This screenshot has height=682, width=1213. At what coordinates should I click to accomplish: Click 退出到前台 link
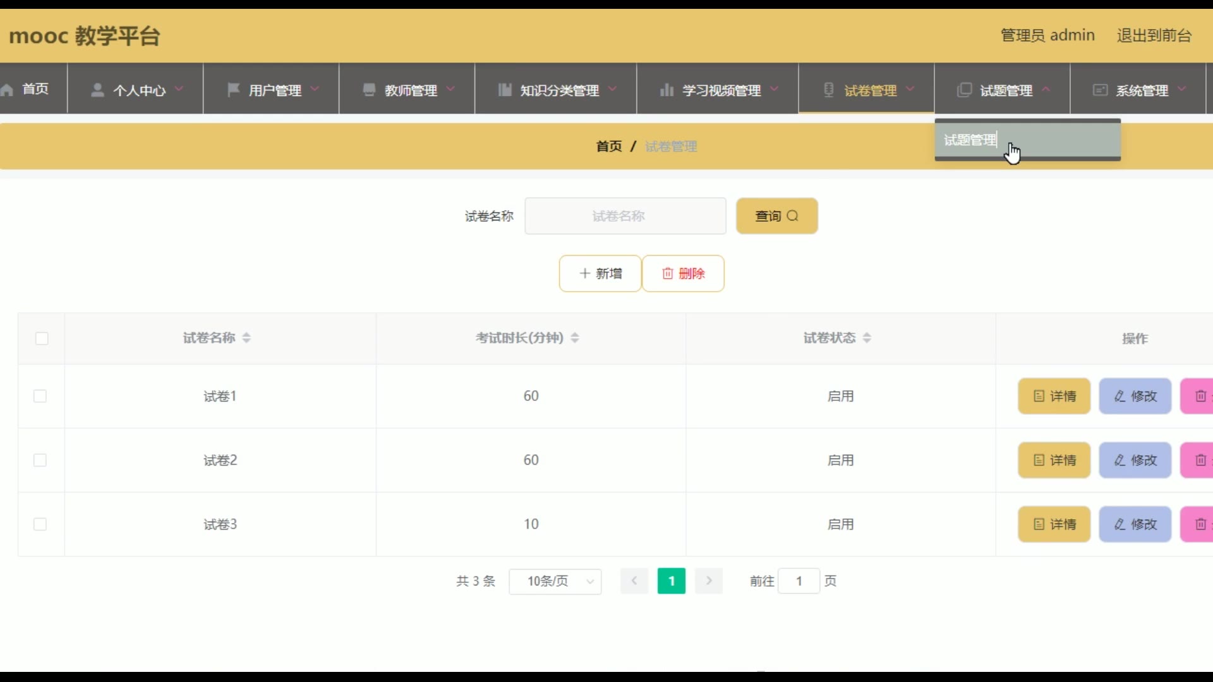point(1154,35)
